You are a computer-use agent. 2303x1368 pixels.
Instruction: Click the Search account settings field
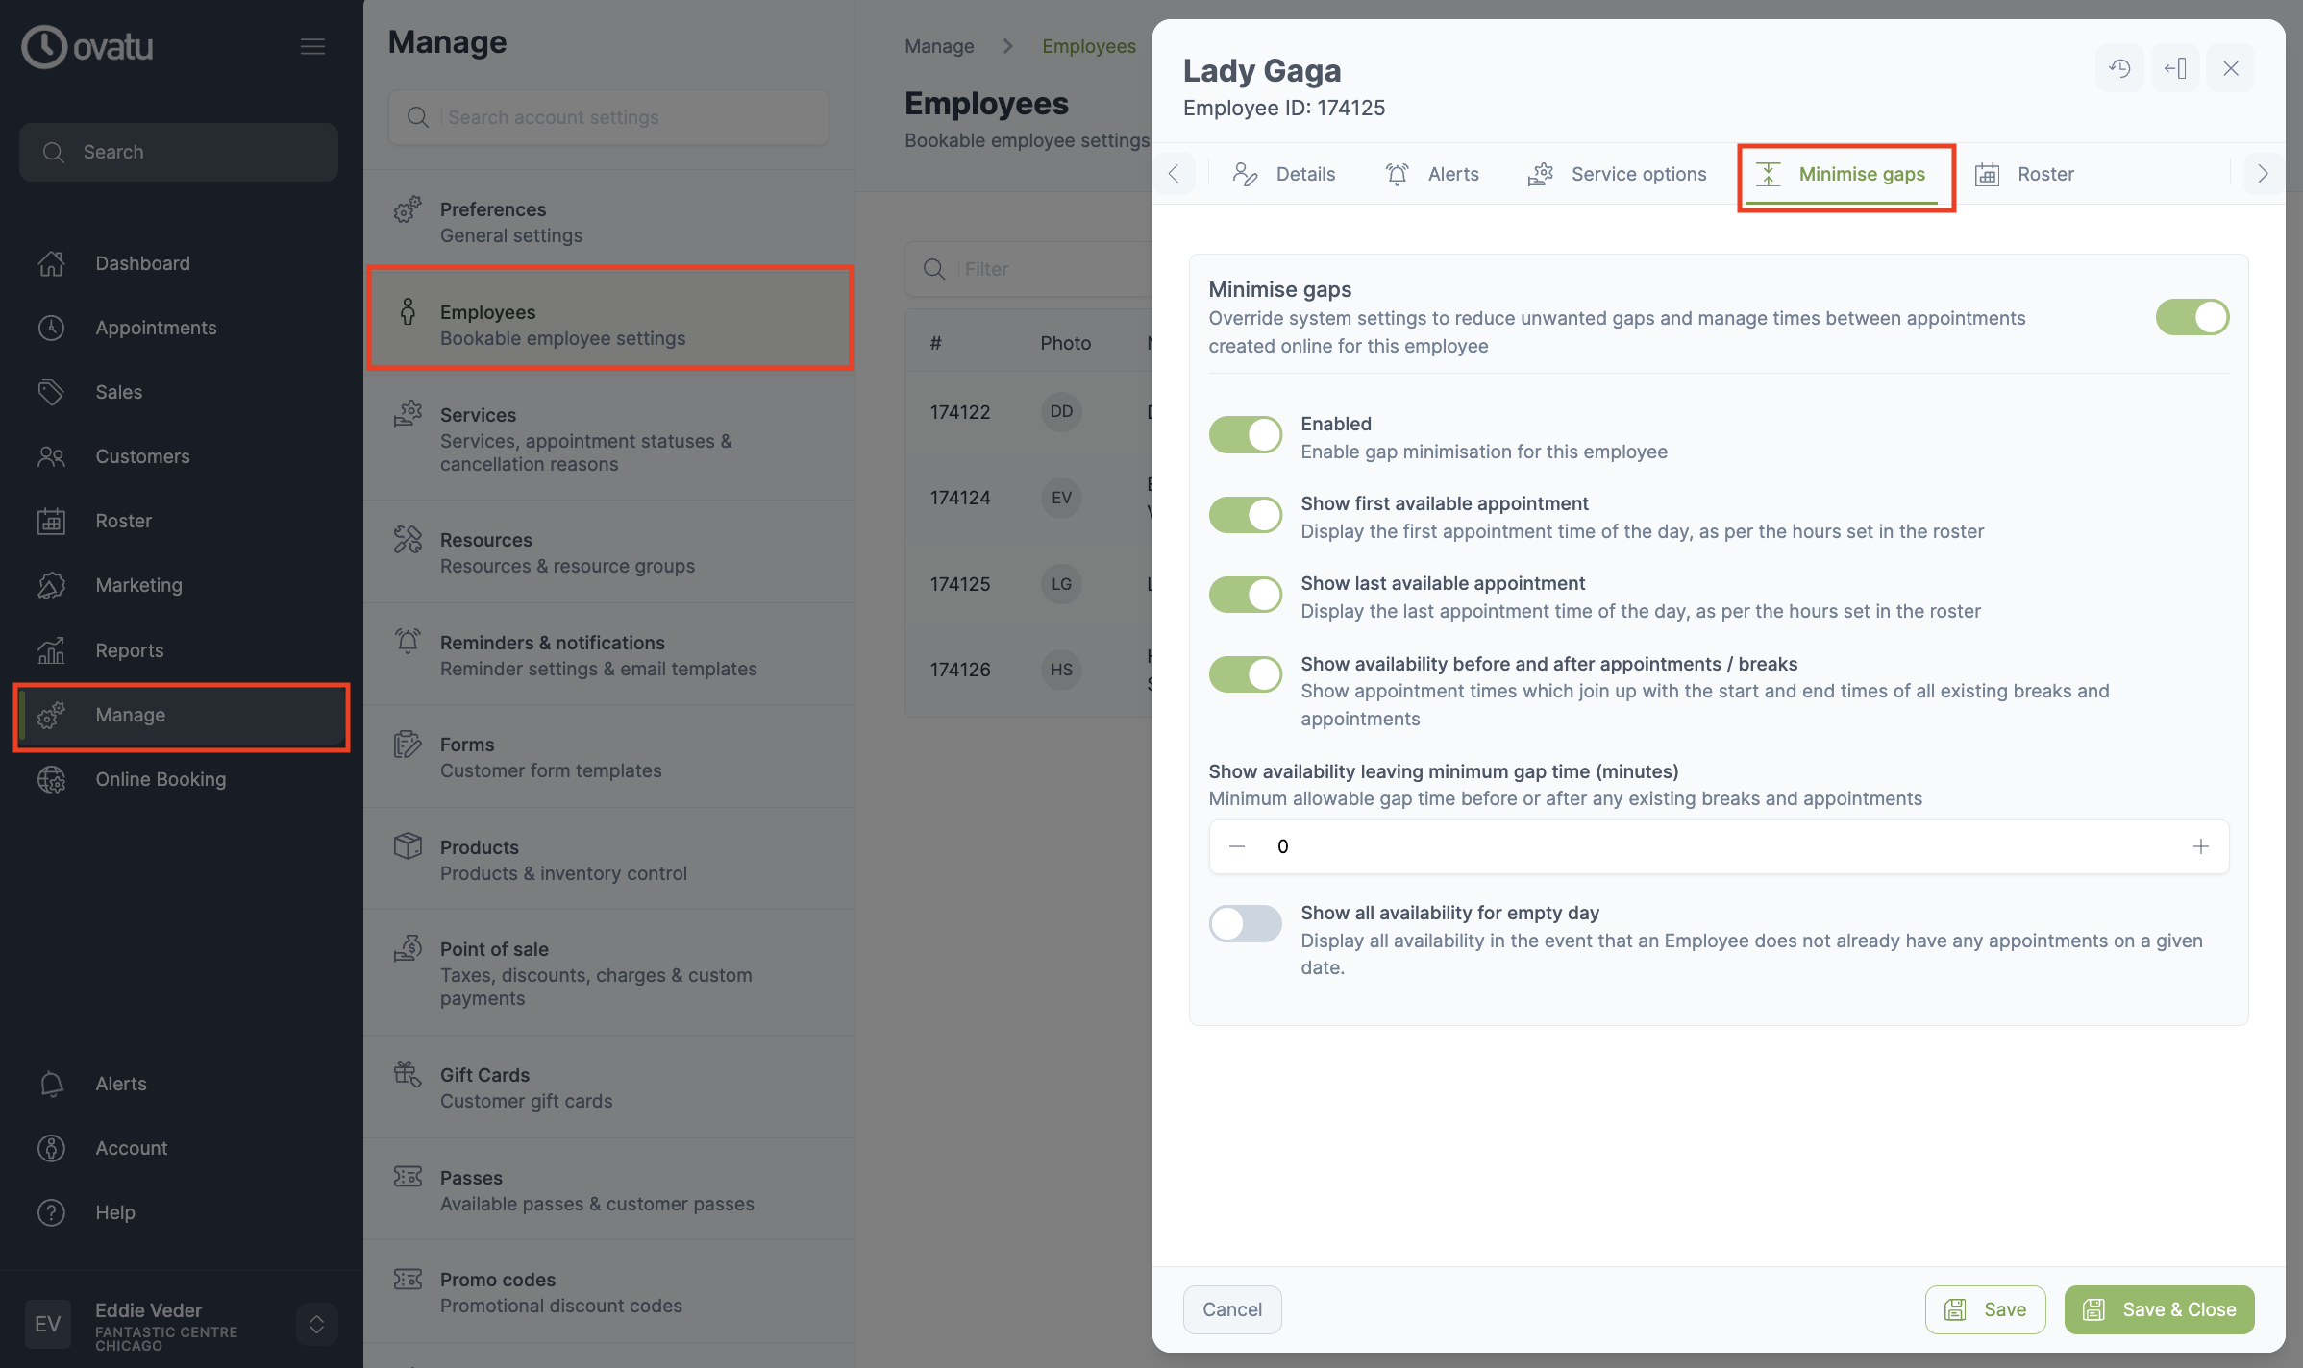[x=608, y=117]
